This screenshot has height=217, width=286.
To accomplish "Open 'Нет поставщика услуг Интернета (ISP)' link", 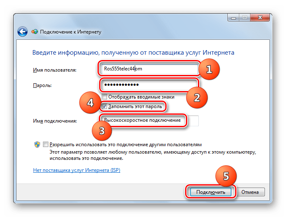I will 76,170.
